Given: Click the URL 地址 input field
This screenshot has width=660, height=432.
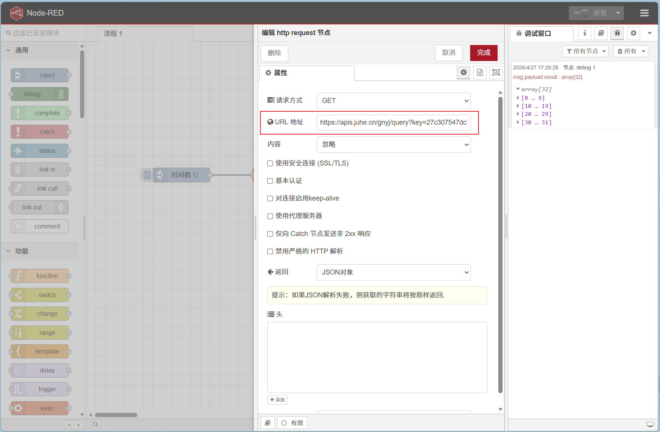Looking at the screenshot, I should tap(393, 122).
